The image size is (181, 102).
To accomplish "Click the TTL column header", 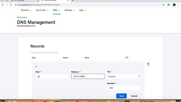I will [127, 58].
